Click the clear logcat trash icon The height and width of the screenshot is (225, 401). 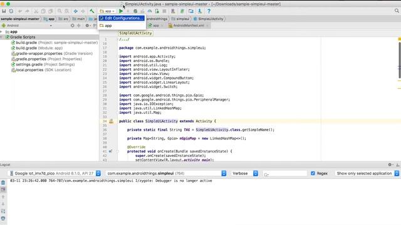(3, 182)
